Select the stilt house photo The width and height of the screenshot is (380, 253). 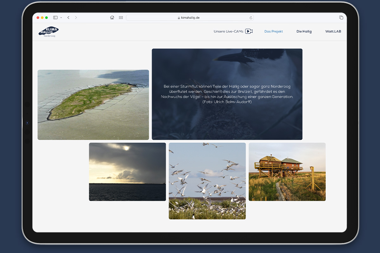pos(287,172)
